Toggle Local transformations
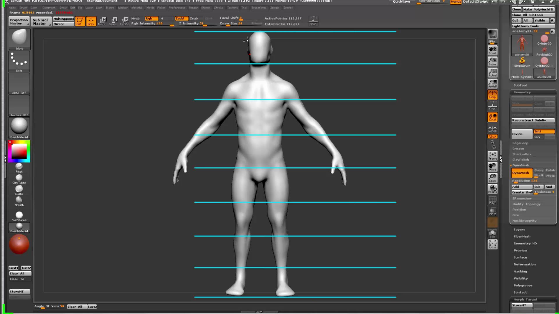The height and width of the screenshot is (314, 559). [x=492, y=117]
